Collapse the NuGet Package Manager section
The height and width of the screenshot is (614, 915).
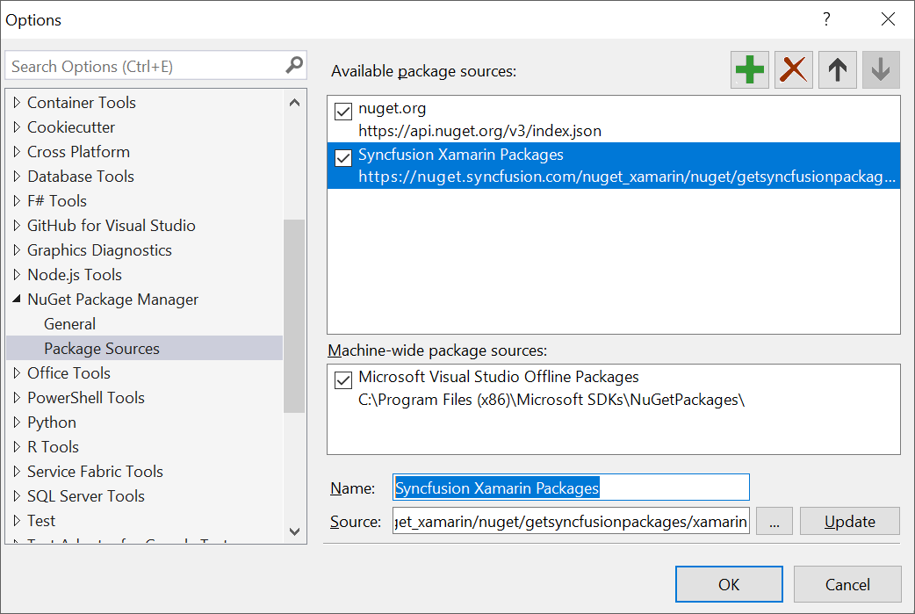click(x=18, y=299)
